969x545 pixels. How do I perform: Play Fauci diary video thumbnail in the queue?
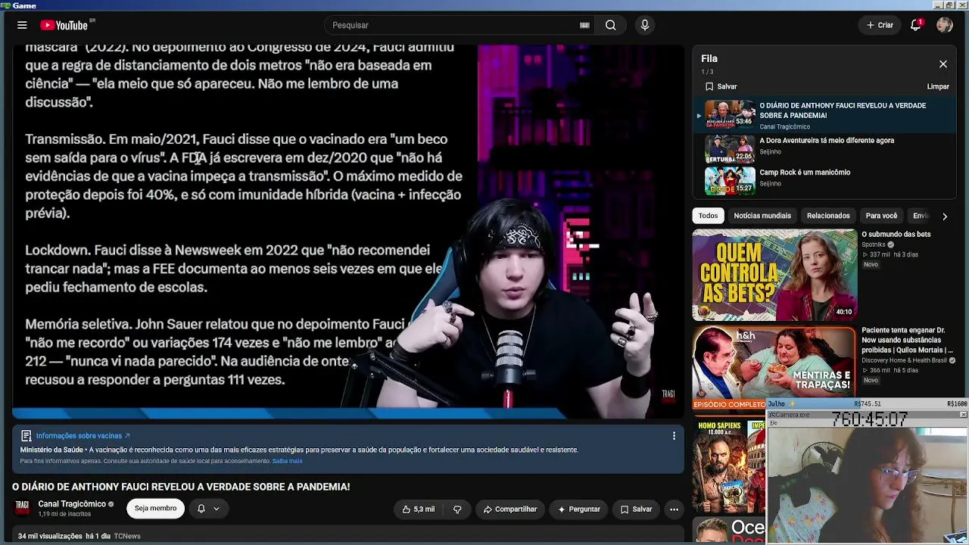[x=730, y=114]
